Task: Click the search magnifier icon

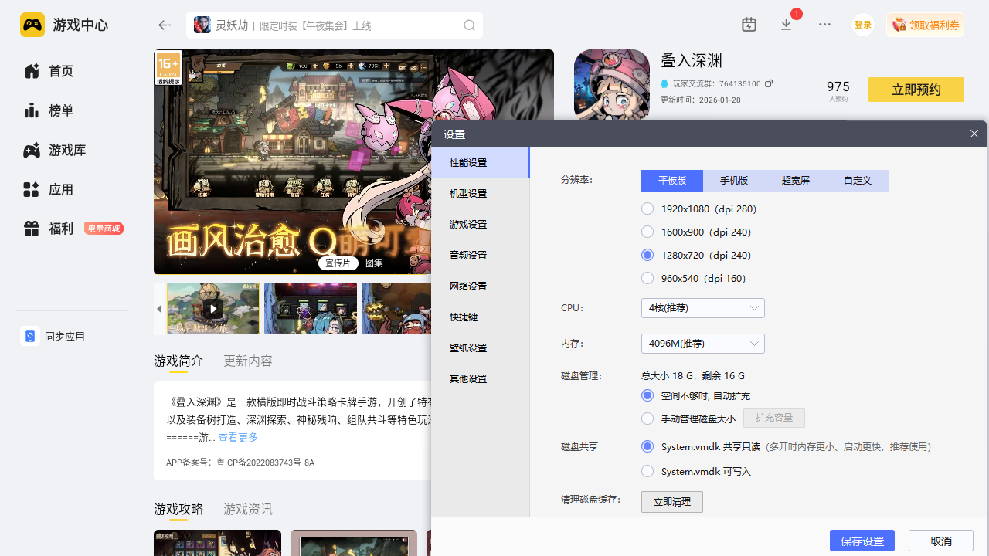Action: 469,25
